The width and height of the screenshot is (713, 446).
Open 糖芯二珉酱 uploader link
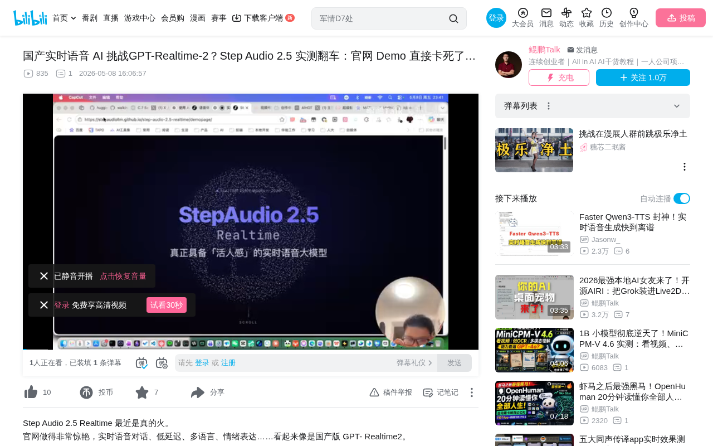(x=608, y=147)
